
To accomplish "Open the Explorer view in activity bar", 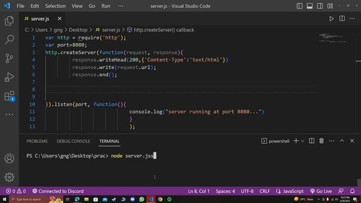I will [9, 21].
